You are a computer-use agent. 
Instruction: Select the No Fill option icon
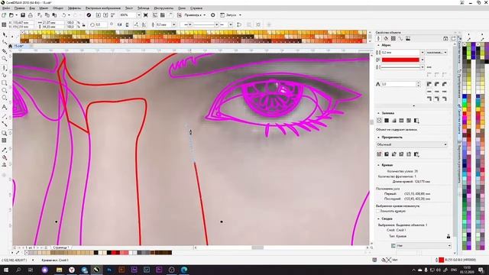point(379,121)
